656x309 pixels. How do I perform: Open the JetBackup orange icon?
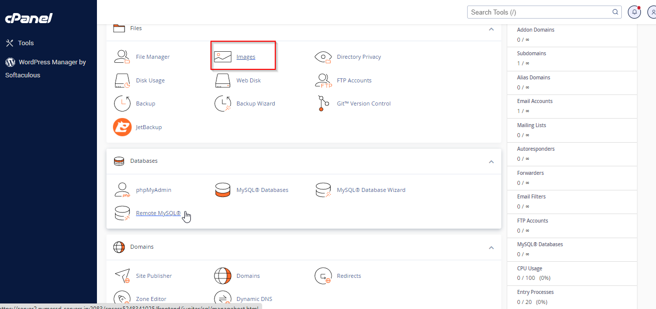pos(123,127)
